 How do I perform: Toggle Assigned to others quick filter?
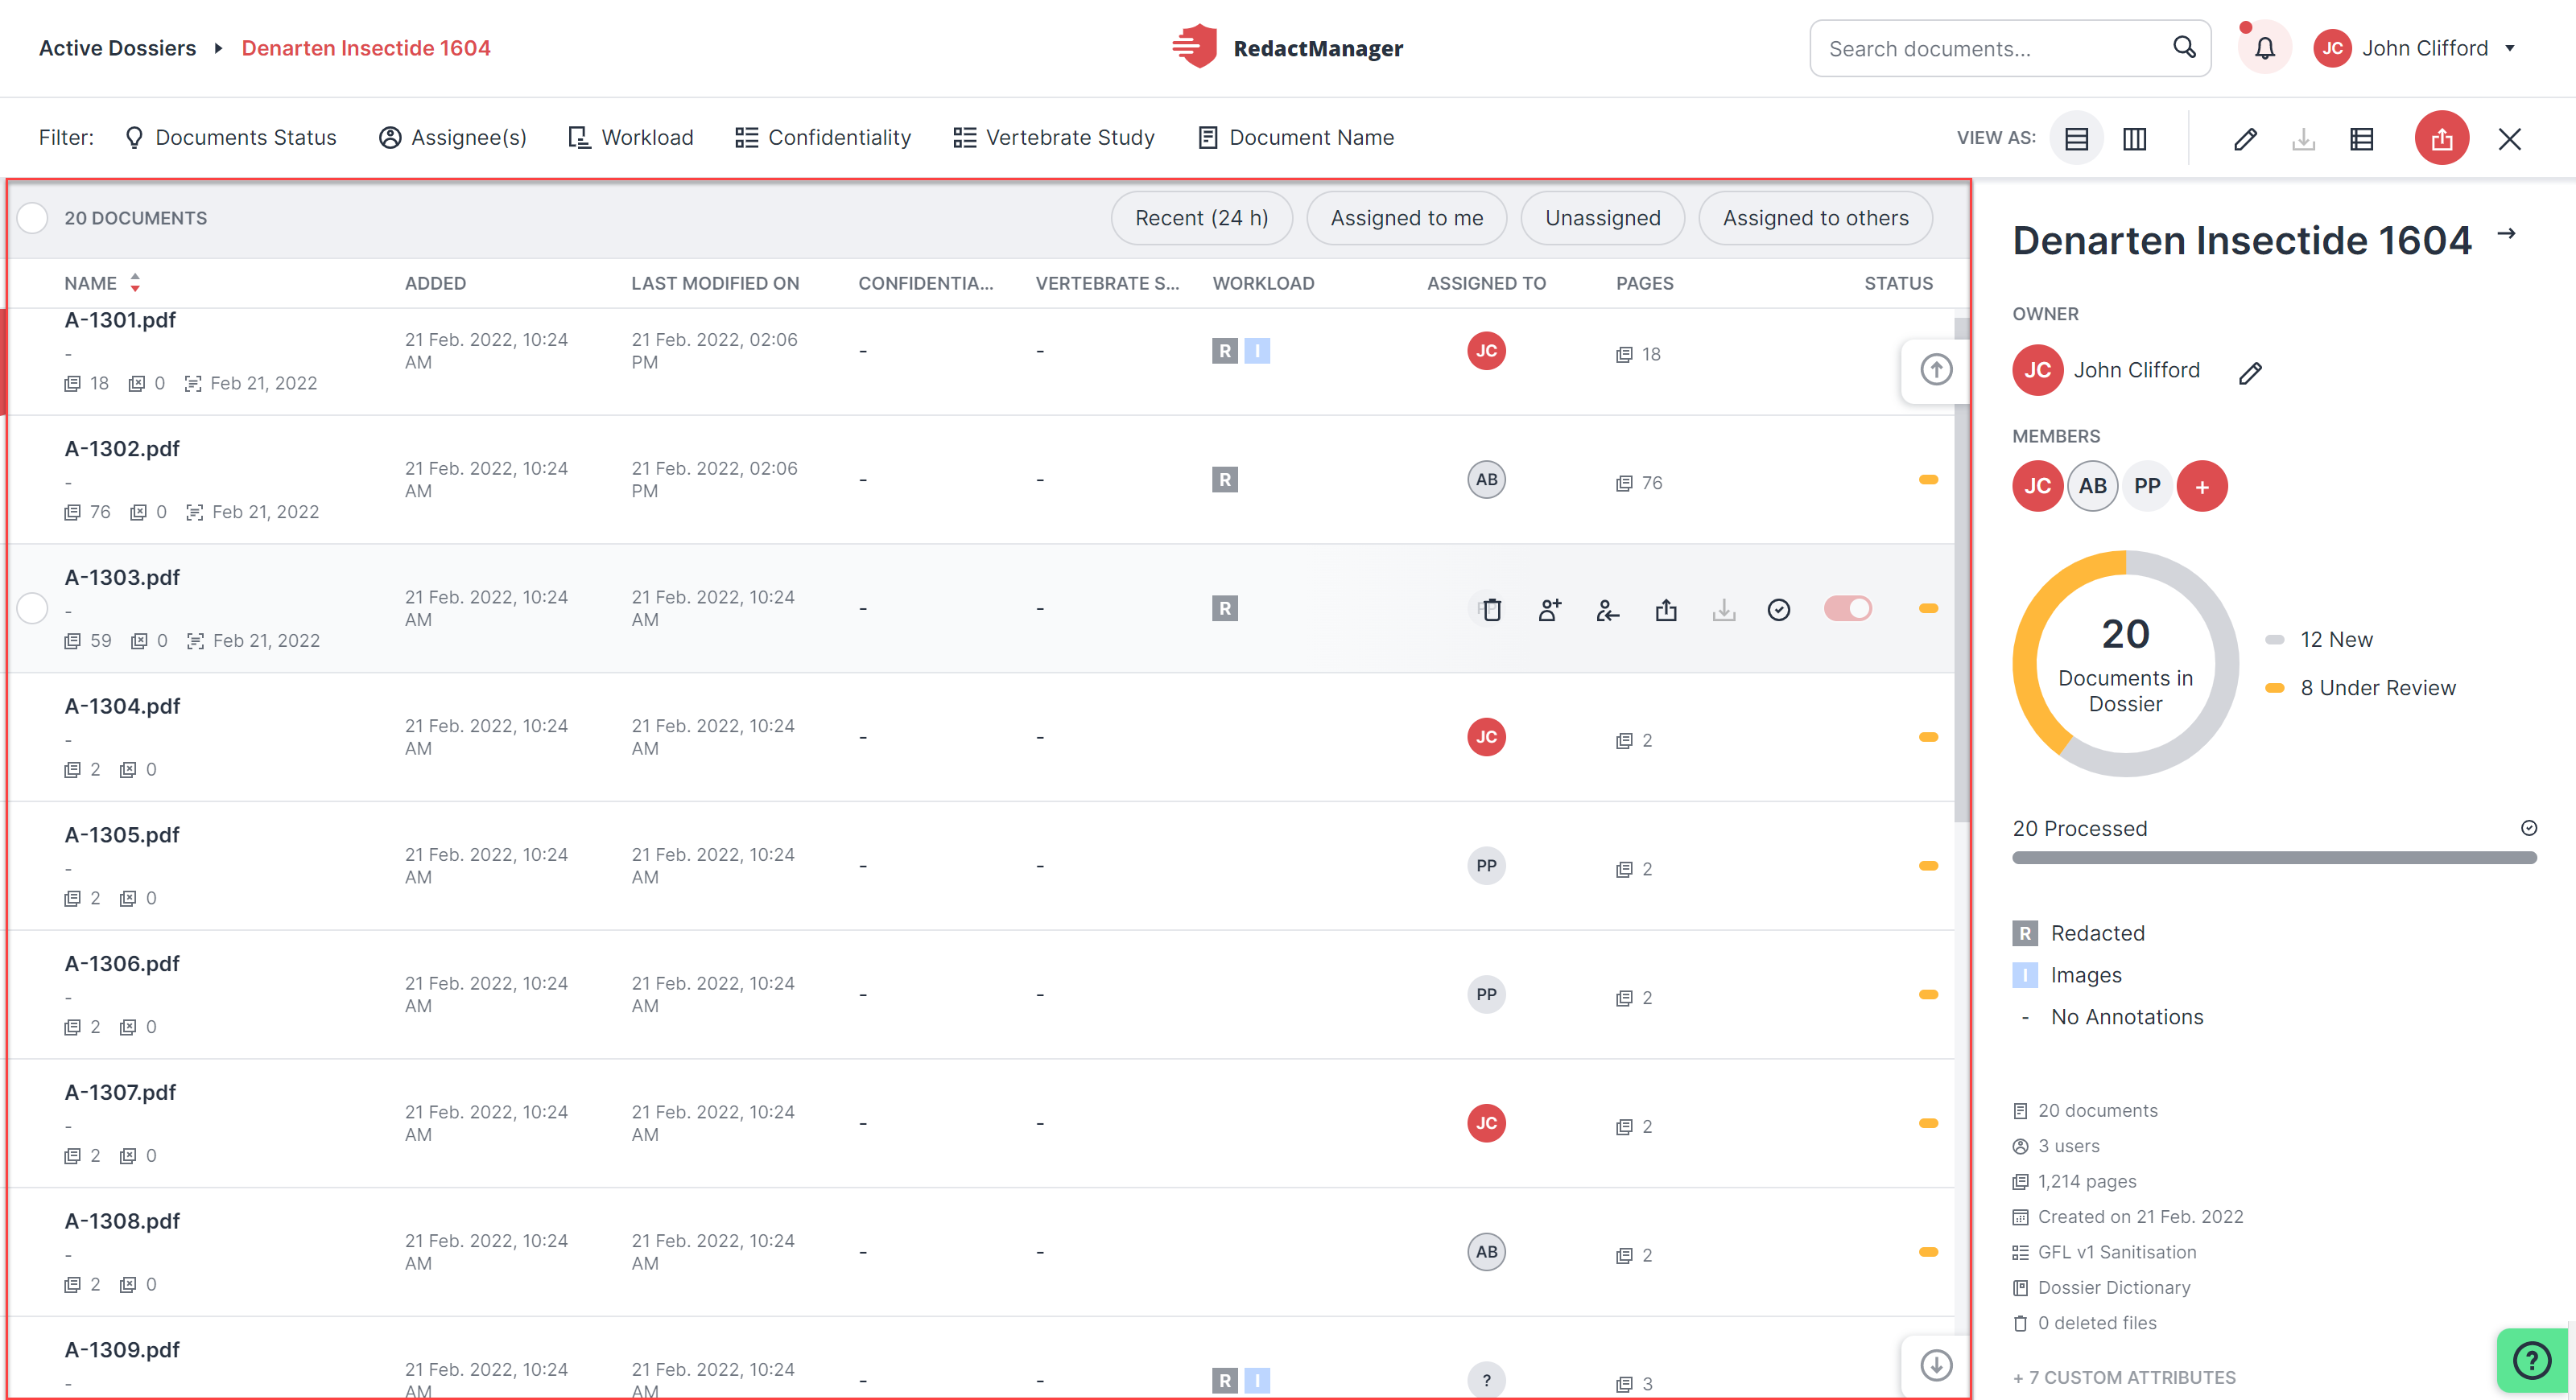pos(1815,218)
